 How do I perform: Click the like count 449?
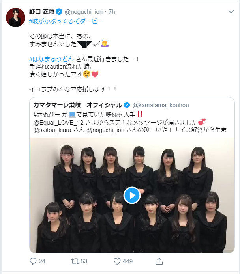127,261
